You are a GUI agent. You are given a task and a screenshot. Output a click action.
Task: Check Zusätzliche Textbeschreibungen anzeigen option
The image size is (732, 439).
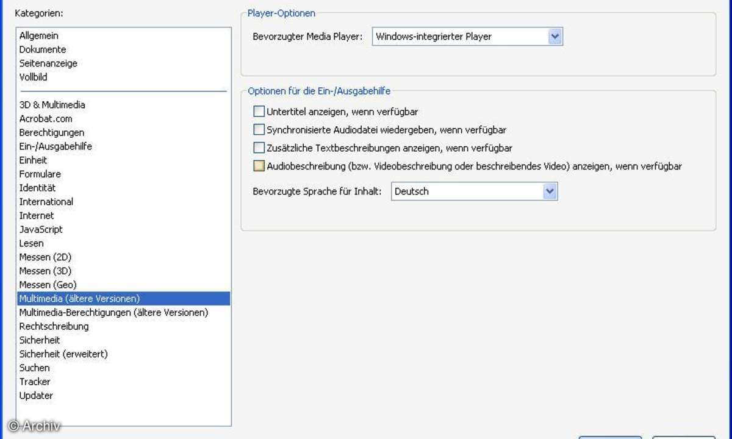click(259, 148)
